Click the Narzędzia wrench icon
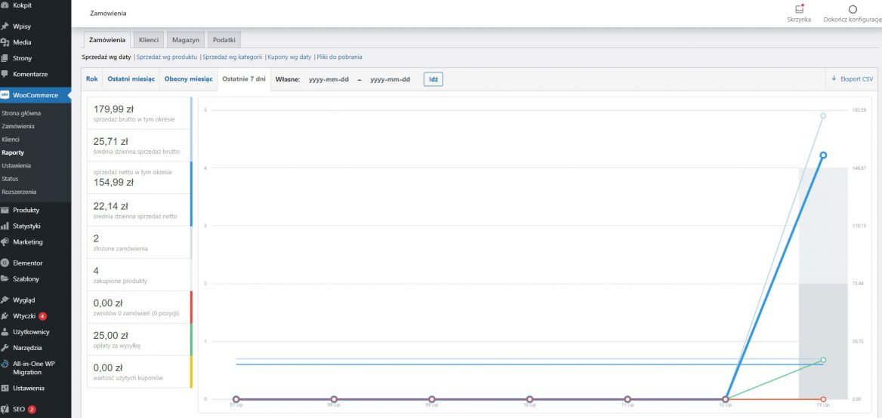882x418 pixels. coord(5,348)
